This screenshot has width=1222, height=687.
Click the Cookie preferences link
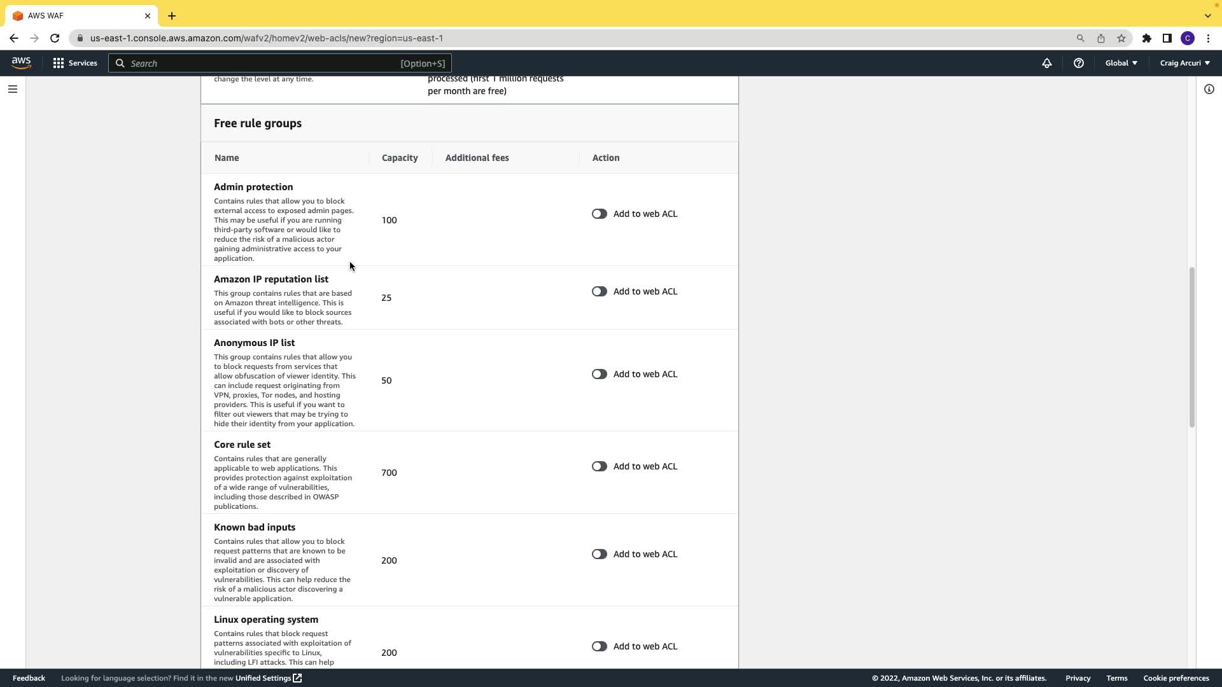[x=1176, y=678]
